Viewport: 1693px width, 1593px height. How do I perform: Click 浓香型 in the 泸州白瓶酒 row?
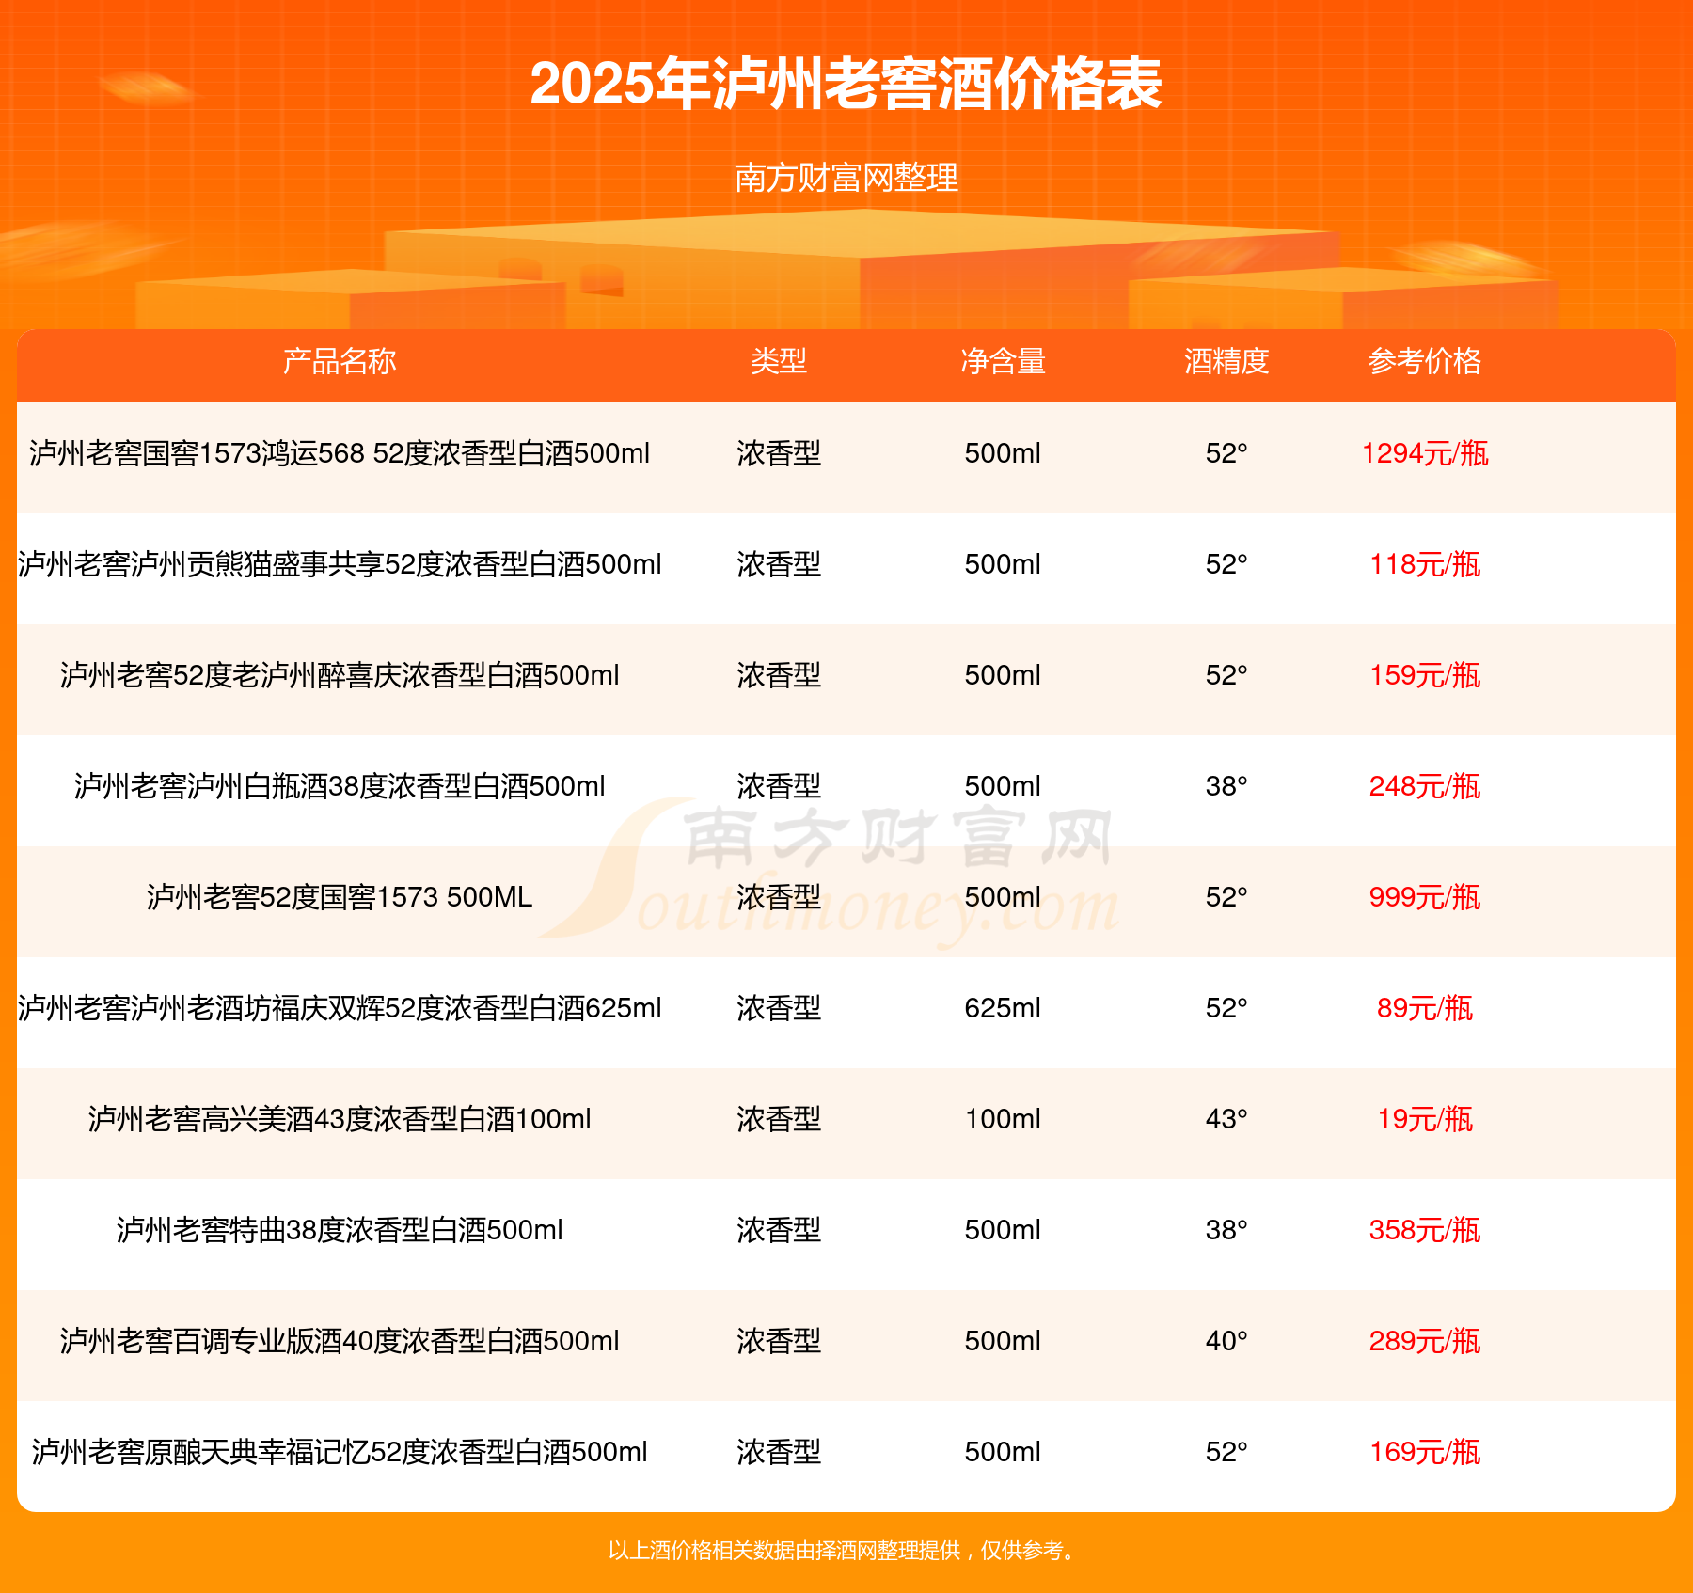pyautogui.click(x=779, y=786)
